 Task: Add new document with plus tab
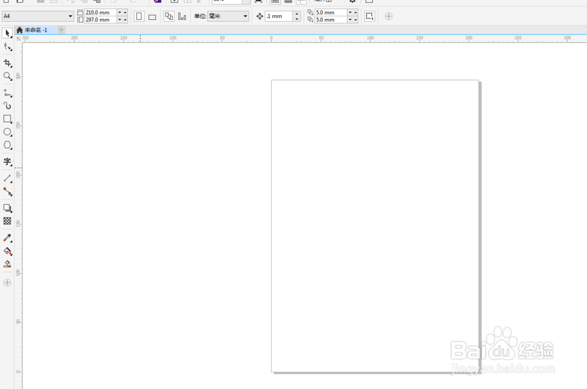click(62, 30)
